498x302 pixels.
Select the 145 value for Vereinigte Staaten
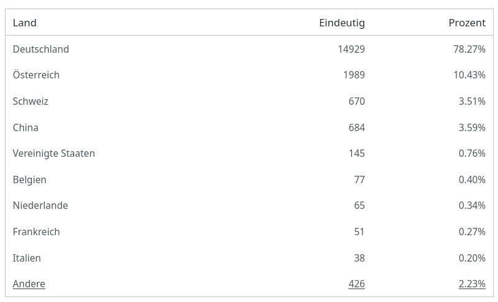point(356,153)
